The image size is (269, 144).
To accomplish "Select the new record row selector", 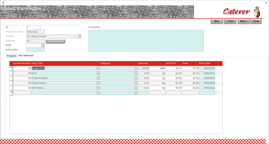I will coord(11,93).
